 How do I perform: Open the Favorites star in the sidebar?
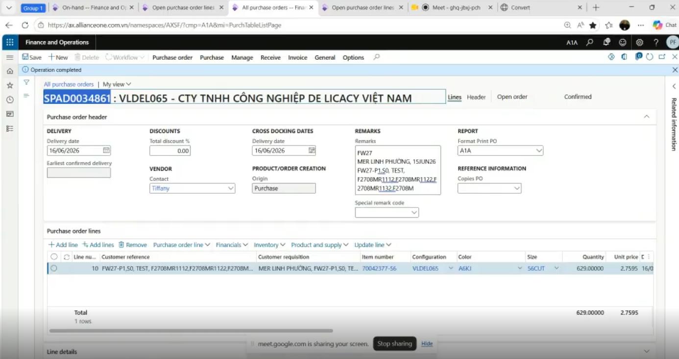coord(9,85)
